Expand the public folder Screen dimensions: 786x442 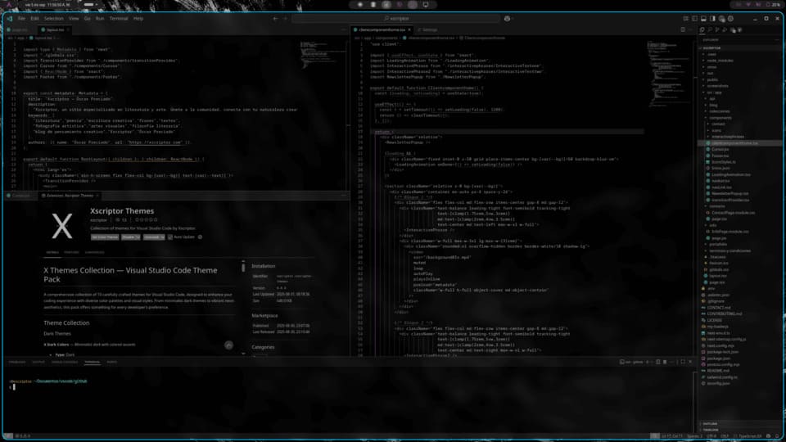pyautogui.click(x=704, y=79)
